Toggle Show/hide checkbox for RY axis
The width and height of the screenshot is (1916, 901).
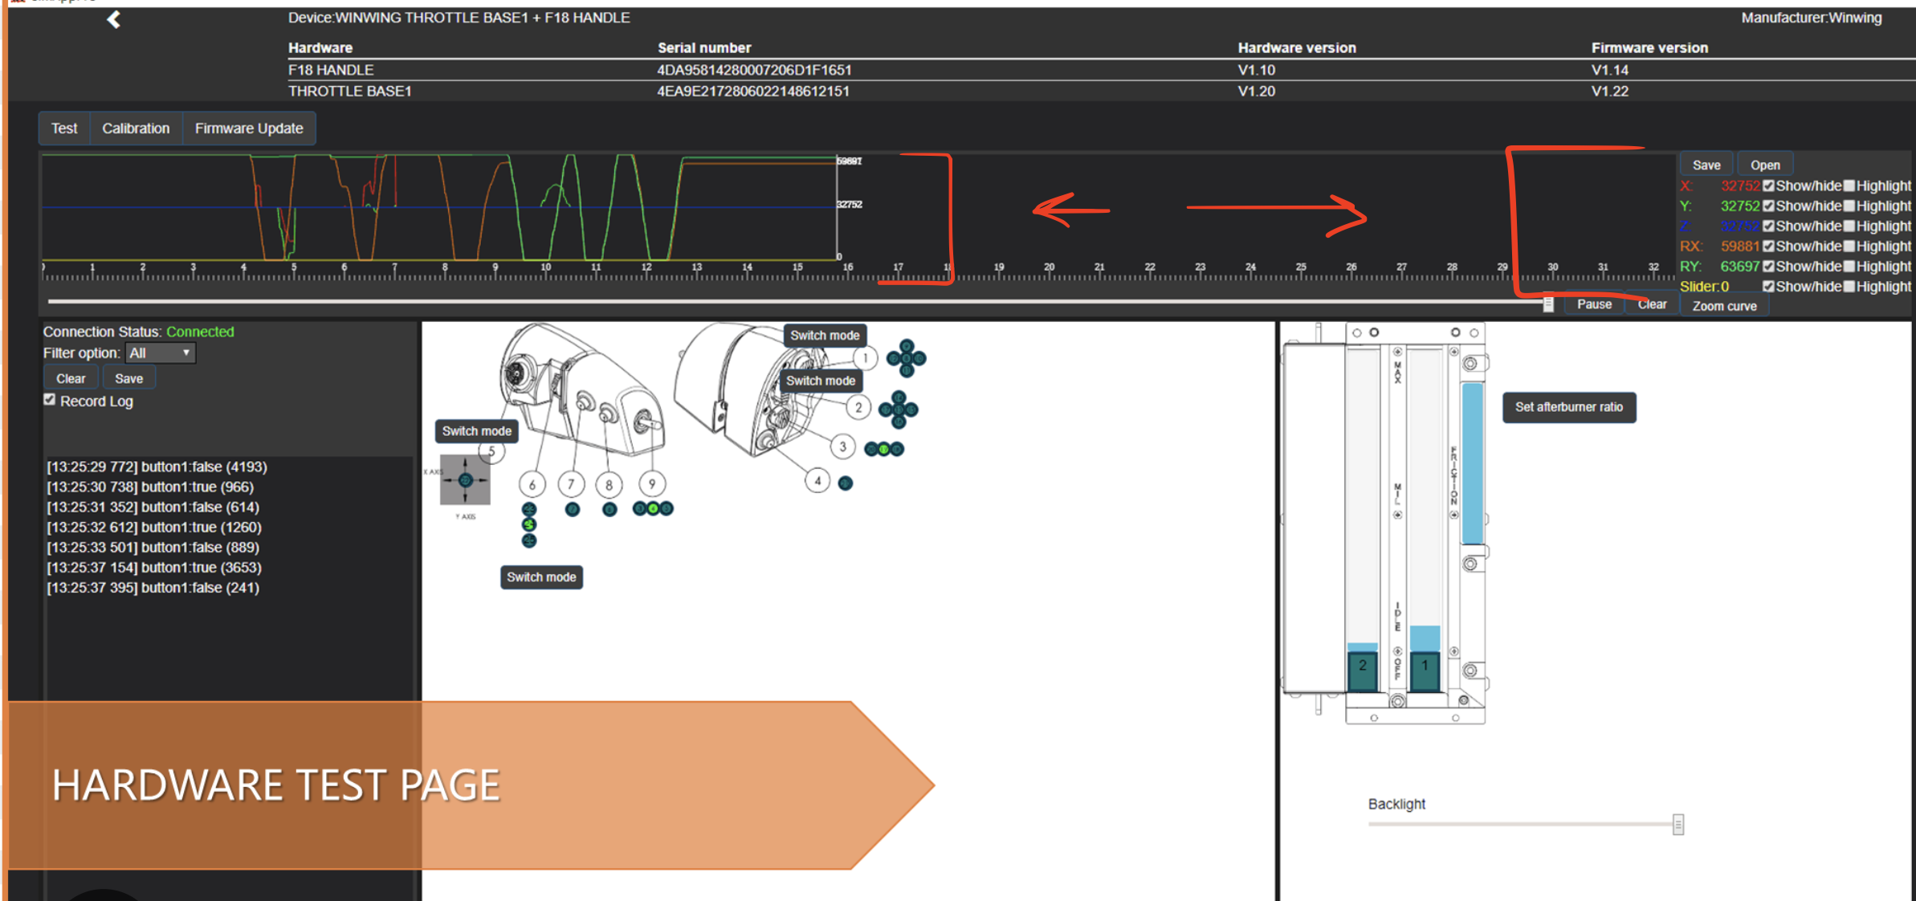(x=1768, y=266)
